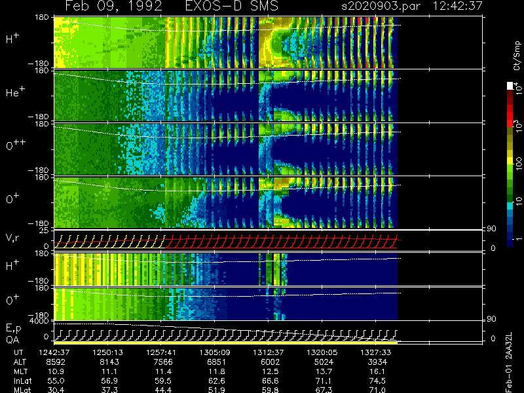
Task: Click UT value '1250:13'
Action: coord(107,352)
